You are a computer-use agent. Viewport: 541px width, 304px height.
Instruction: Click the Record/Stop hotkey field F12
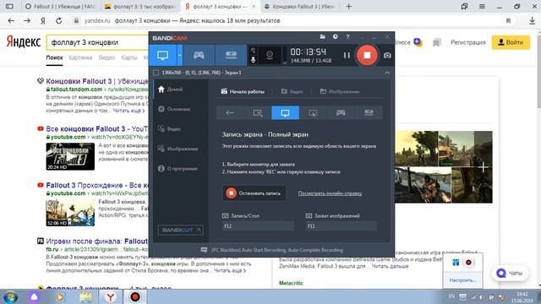pyautogui.click(x=258, y=226)
